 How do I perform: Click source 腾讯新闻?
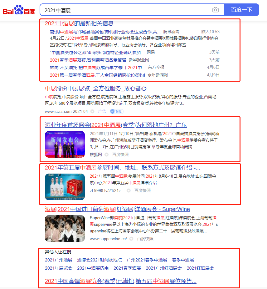[x=171, y=32]
